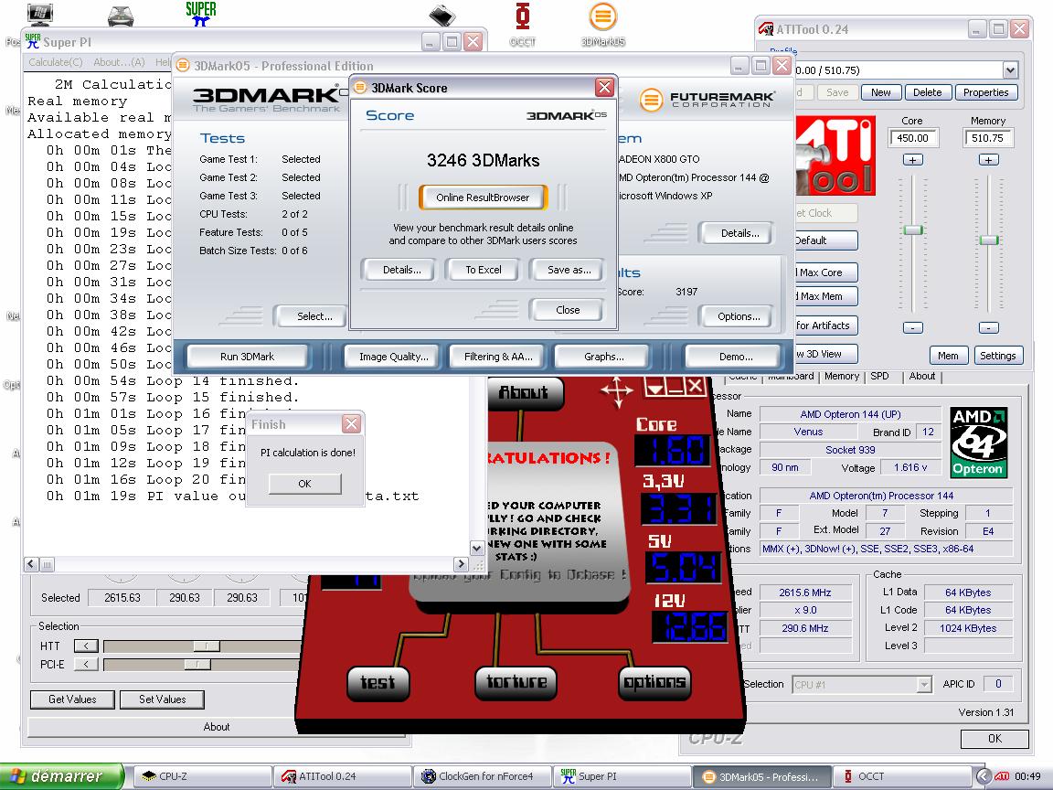The image size is (1053, 790).
Task: Open Graphs... in 3DMark05
Action: click(x=603, y=357)
